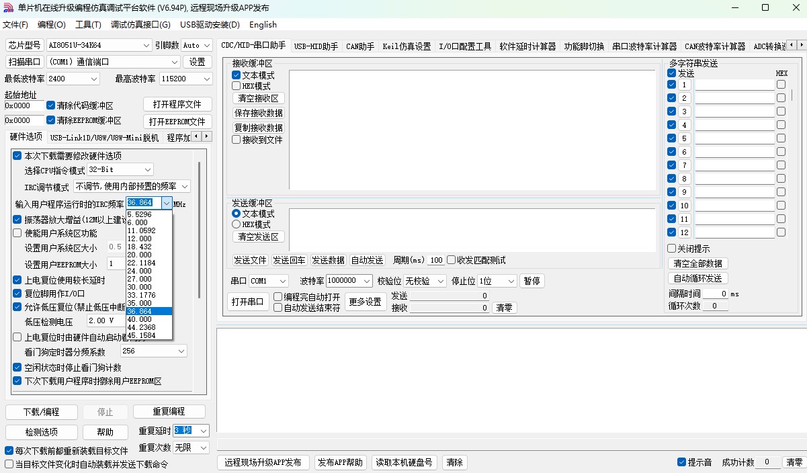
Task: Expand the chip model AI8051U-34K64 dropdown
Action: click(x=147, y=45)
